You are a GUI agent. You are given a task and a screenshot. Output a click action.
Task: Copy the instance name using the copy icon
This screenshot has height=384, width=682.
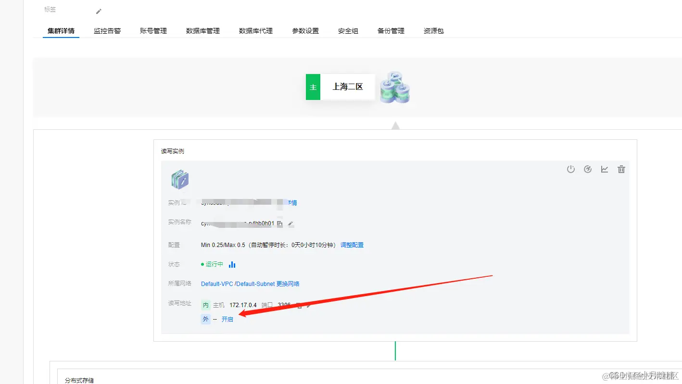pos(279,223)
